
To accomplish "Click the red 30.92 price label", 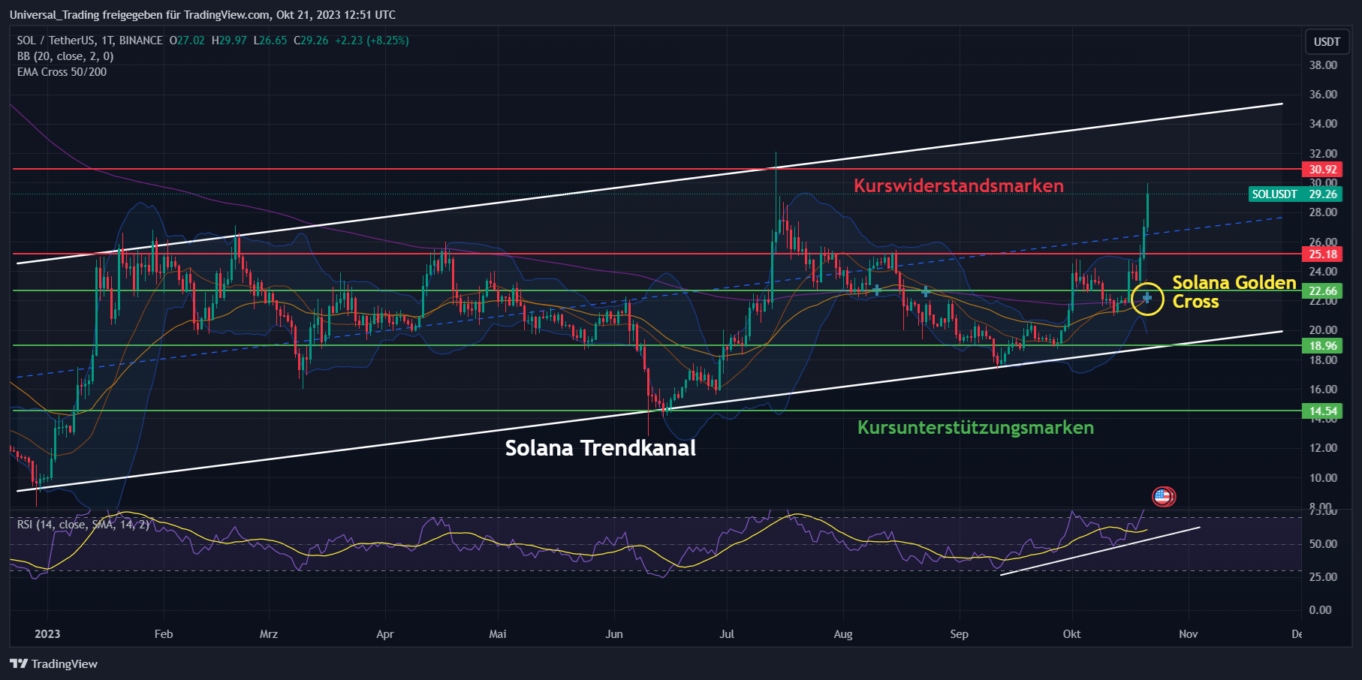I will (x=1323, y=170).
